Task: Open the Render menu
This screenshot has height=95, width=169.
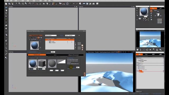Action: click(25, 1)
